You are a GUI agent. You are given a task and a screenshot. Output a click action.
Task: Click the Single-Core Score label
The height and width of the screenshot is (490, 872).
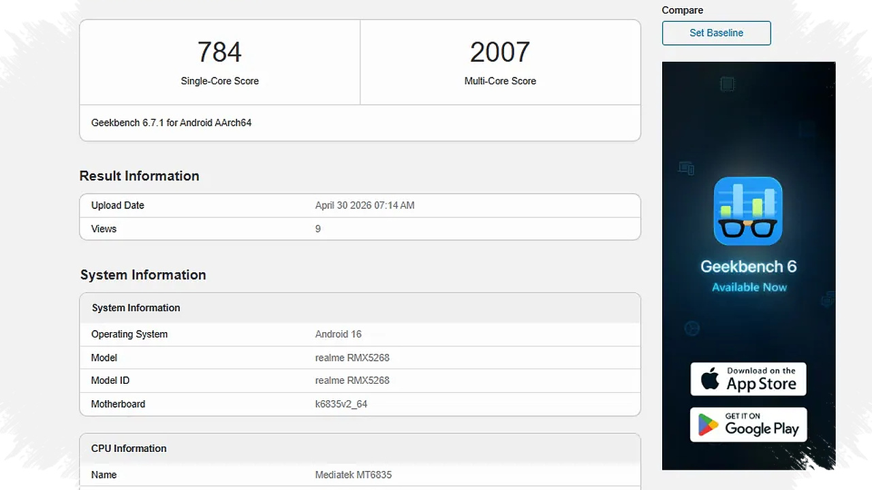[219, 81]
